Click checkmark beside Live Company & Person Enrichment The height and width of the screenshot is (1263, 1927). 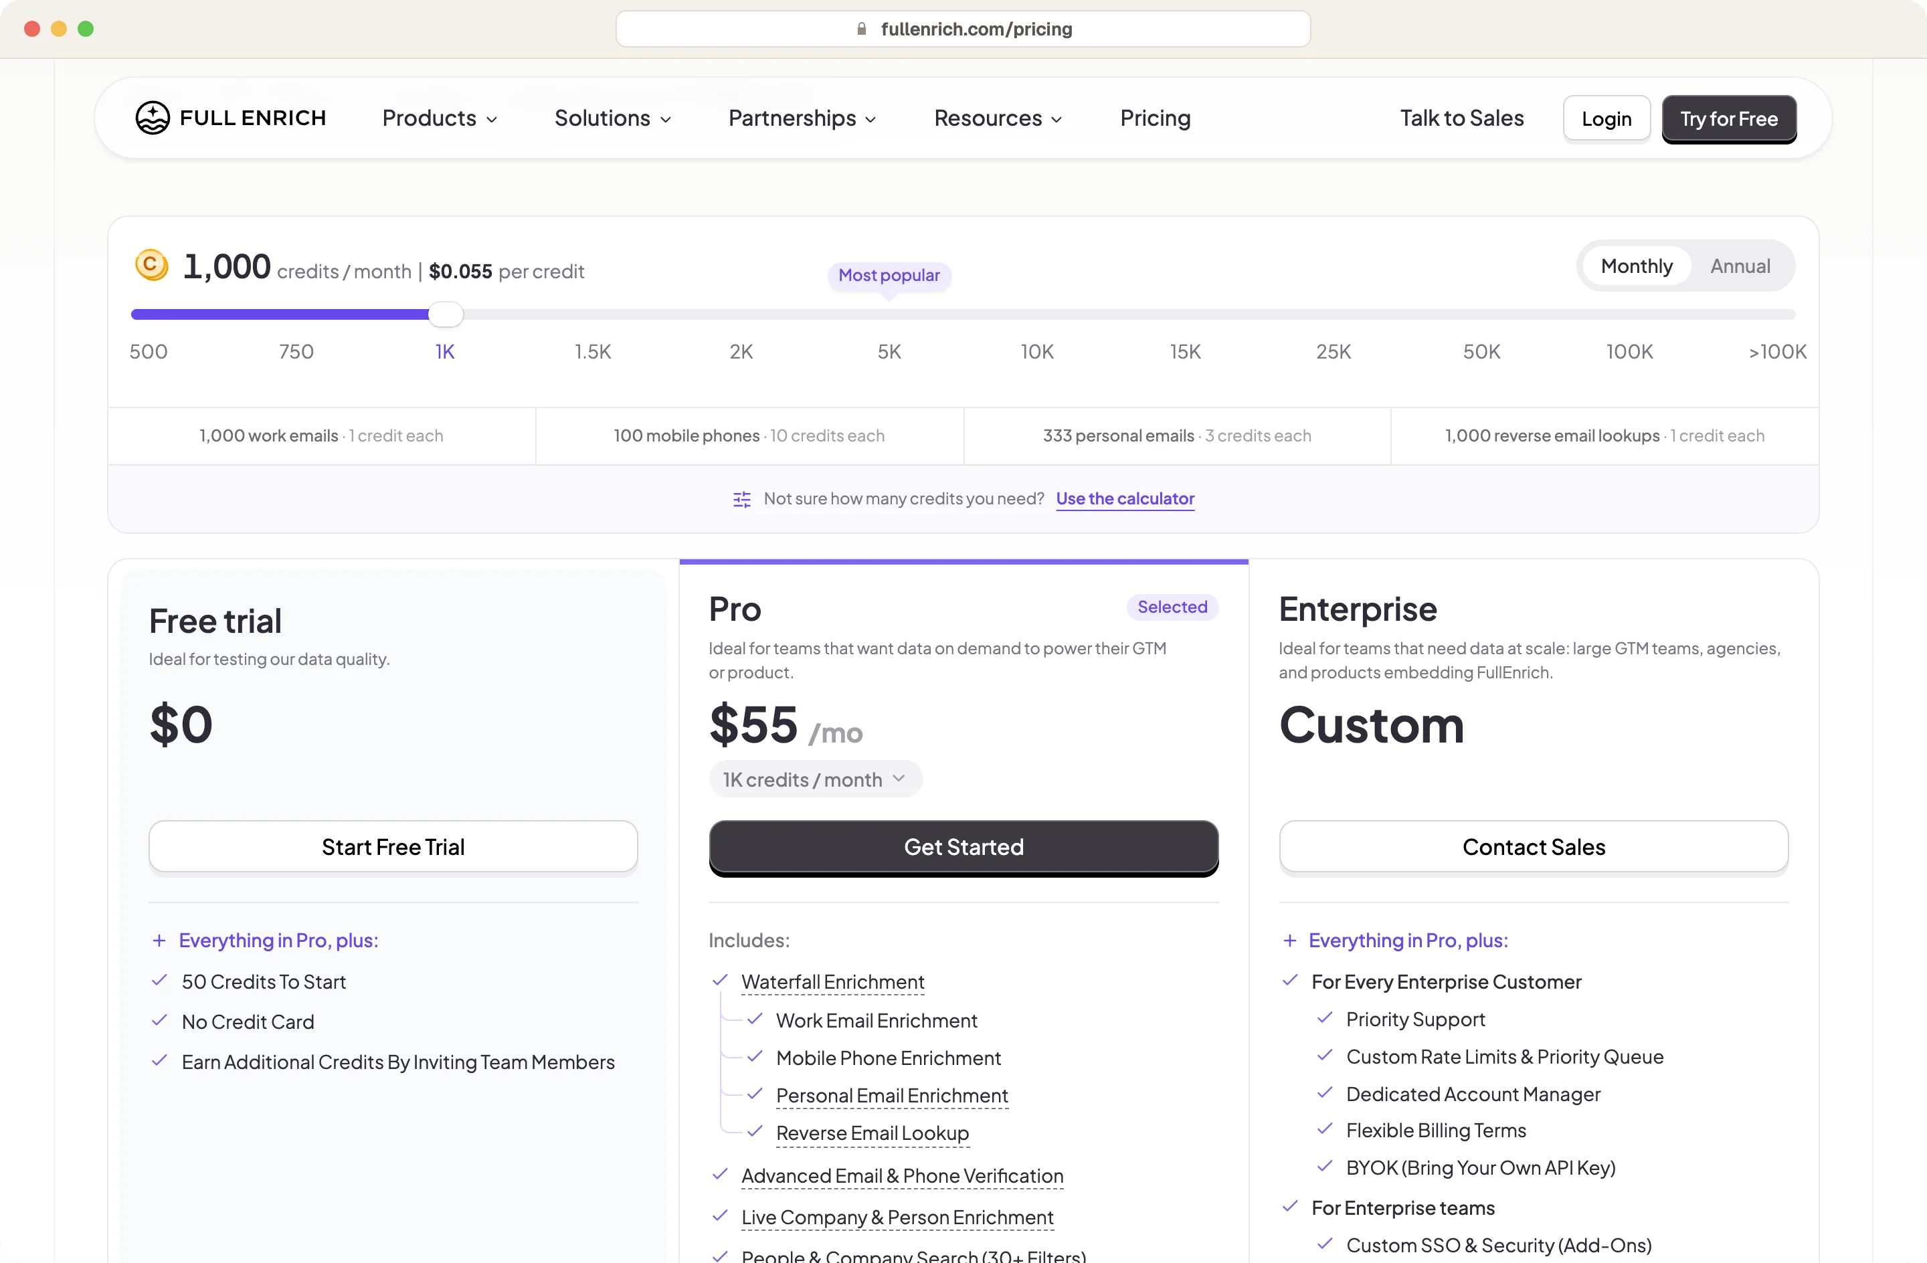click(720, 1216)
